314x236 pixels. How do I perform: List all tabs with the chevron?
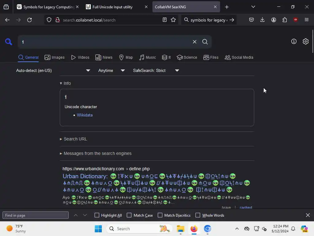point(253,7)
